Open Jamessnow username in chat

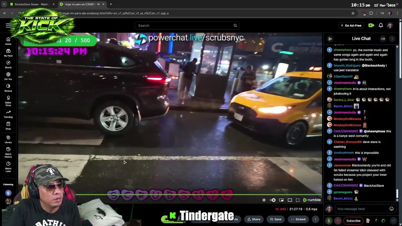click(x=342, y=165)
